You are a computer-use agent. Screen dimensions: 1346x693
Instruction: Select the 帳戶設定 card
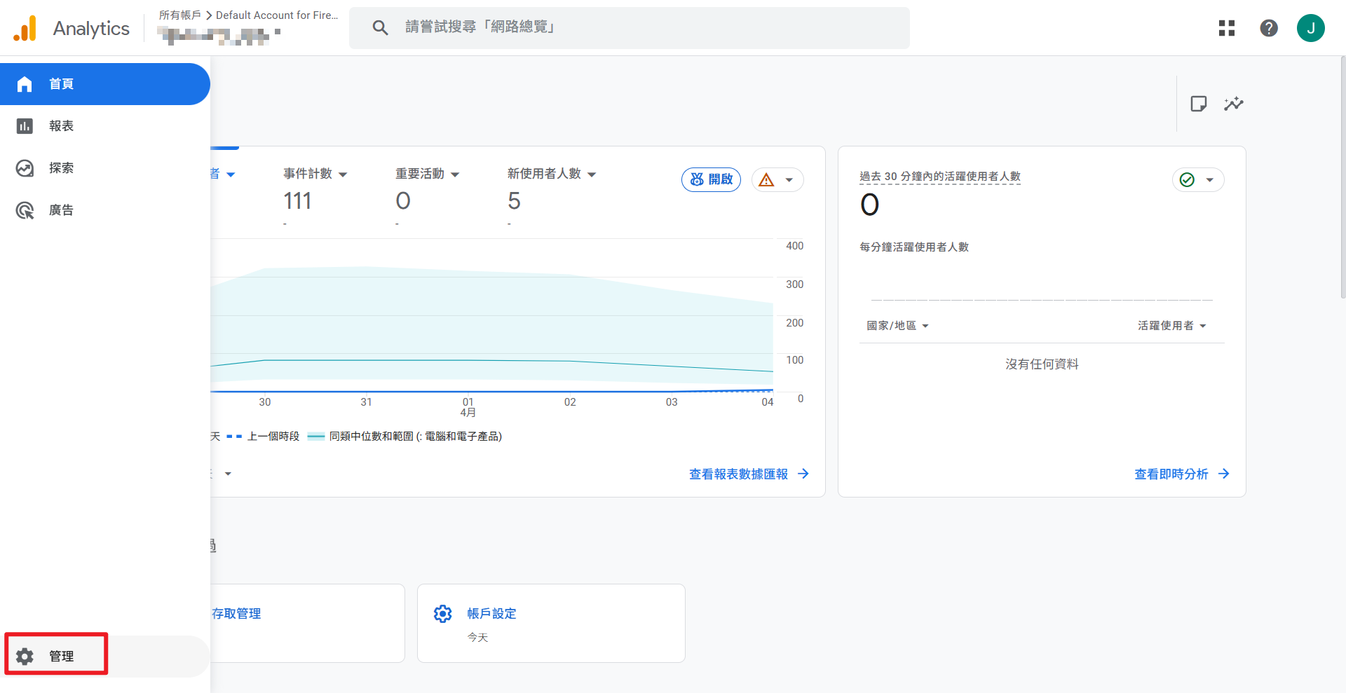(x=550, y=623)
